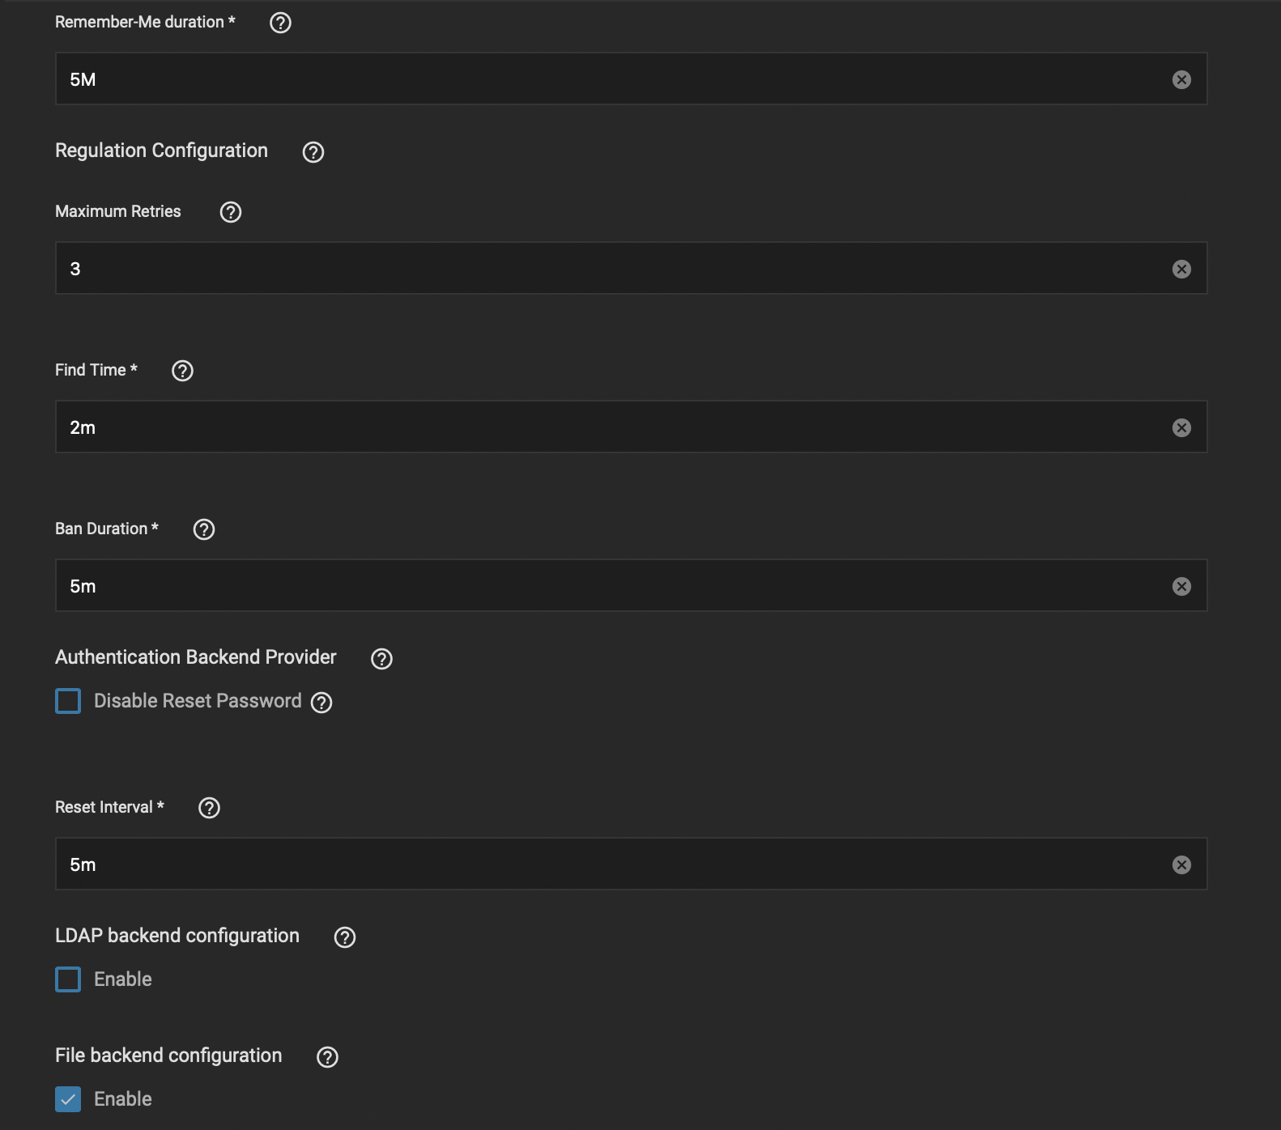
Task: Select the Reset Interval input field
Action: 567,864
